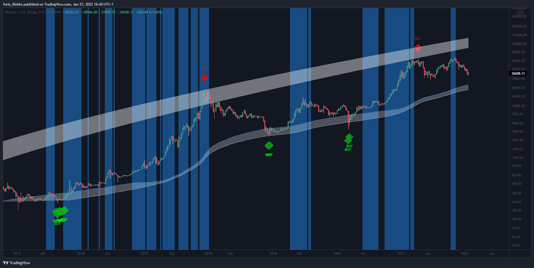Open the USD currency selector

pyautogui.click(x=520, y=12)
